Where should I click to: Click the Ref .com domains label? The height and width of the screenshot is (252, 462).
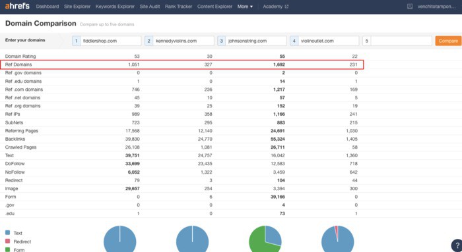point(24,89)
